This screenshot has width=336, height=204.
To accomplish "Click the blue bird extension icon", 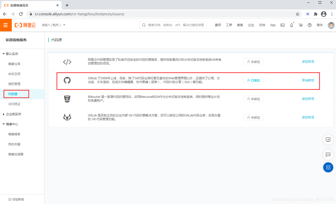I will click(308, 14).
